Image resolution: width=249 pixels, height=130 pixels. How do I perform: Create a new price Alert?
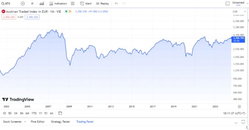click(x=86, y=3)
